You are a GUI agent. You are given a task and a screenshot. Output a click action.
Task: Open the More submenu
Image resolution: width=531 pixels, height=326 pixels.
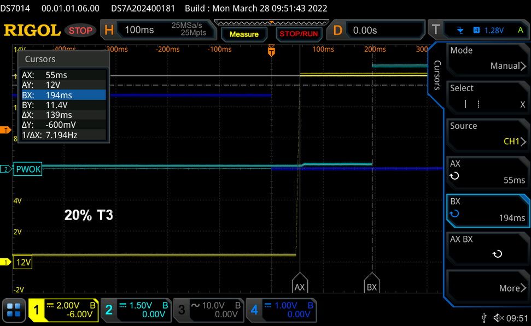pyautogui.click(x=487, y=287)
